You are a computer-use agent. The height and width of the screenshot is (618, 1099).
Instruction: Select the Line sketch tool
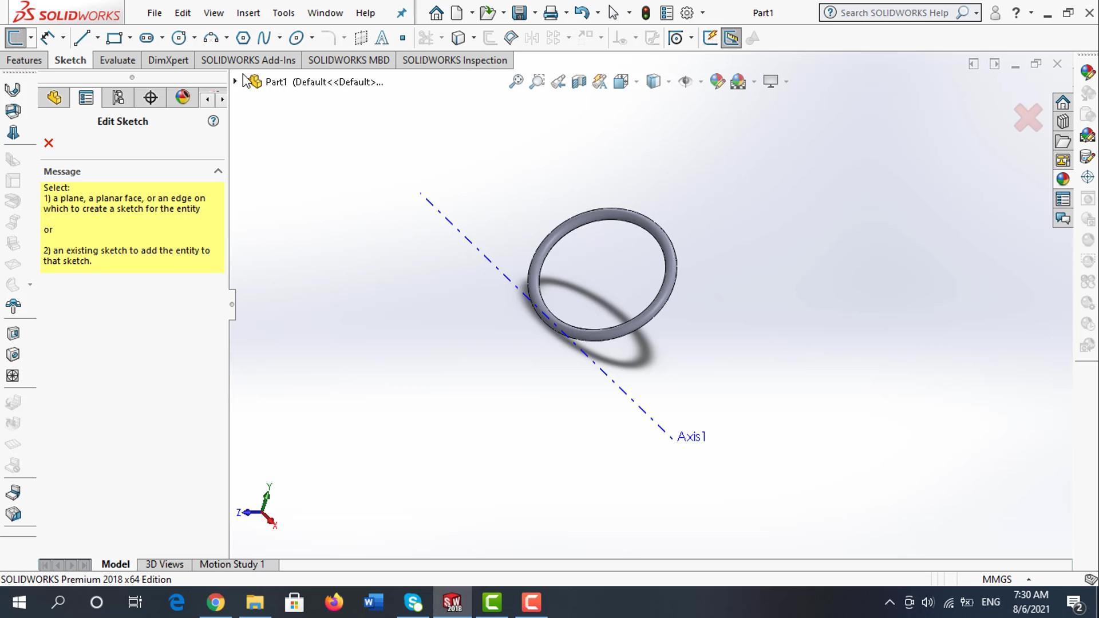81,38
